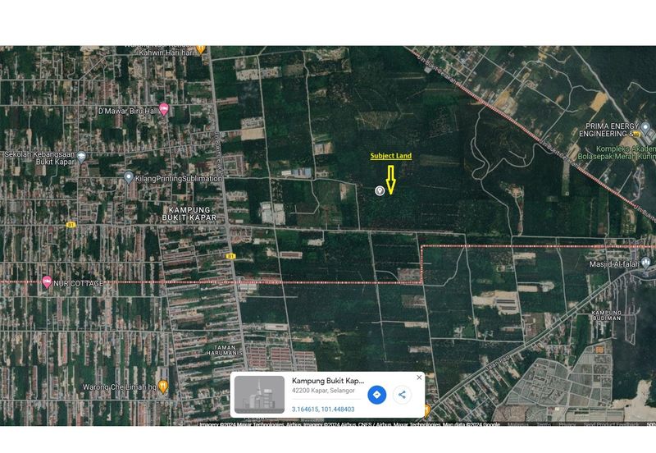Open the Kahwin Hari-hari restaurant pin
Image resolution: width=656 pixels, height=453 pixels.
201,49
